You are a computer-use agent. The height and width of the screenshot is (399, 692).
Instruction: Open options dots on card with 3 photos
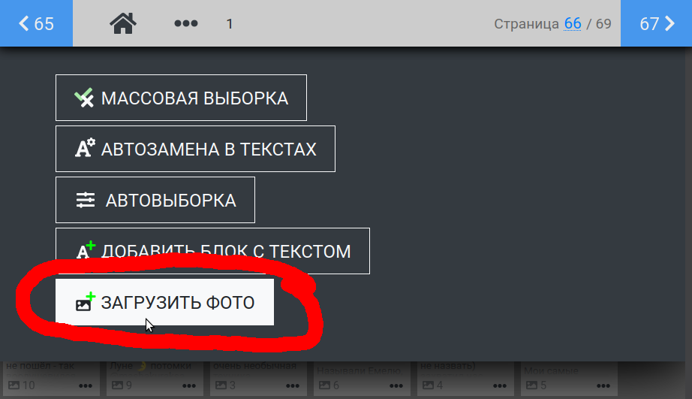pyautogui.click(x=294, y=386)
